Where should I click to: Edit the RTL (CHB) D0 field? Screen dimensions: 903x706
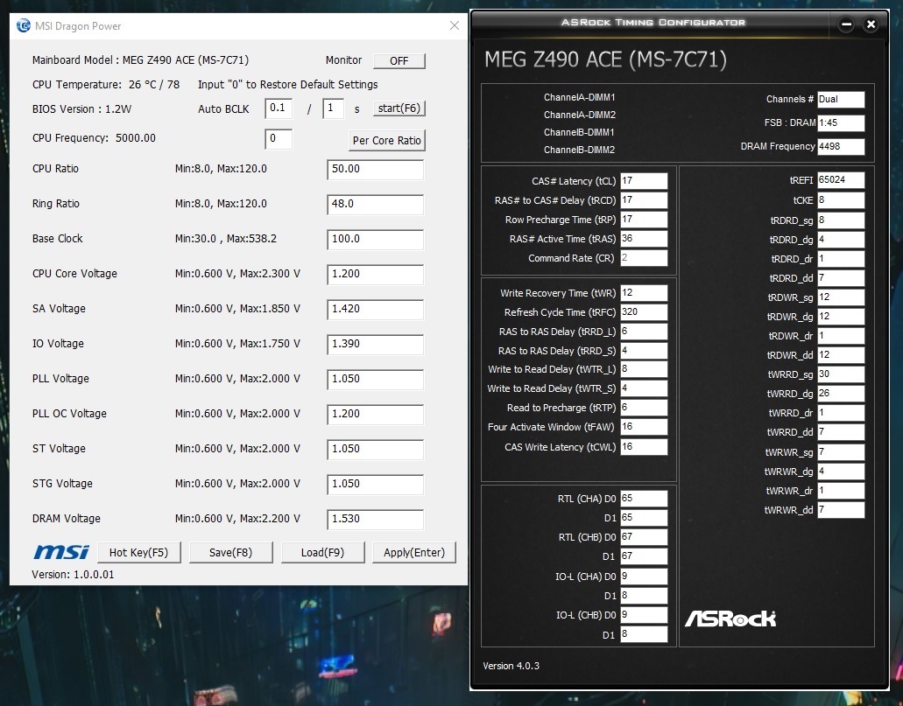pos(644,537)
